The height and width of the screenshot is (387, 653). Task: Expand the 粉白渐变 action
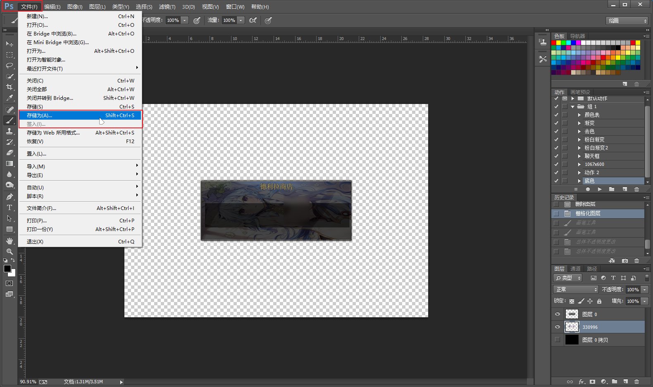click(579, 140)
